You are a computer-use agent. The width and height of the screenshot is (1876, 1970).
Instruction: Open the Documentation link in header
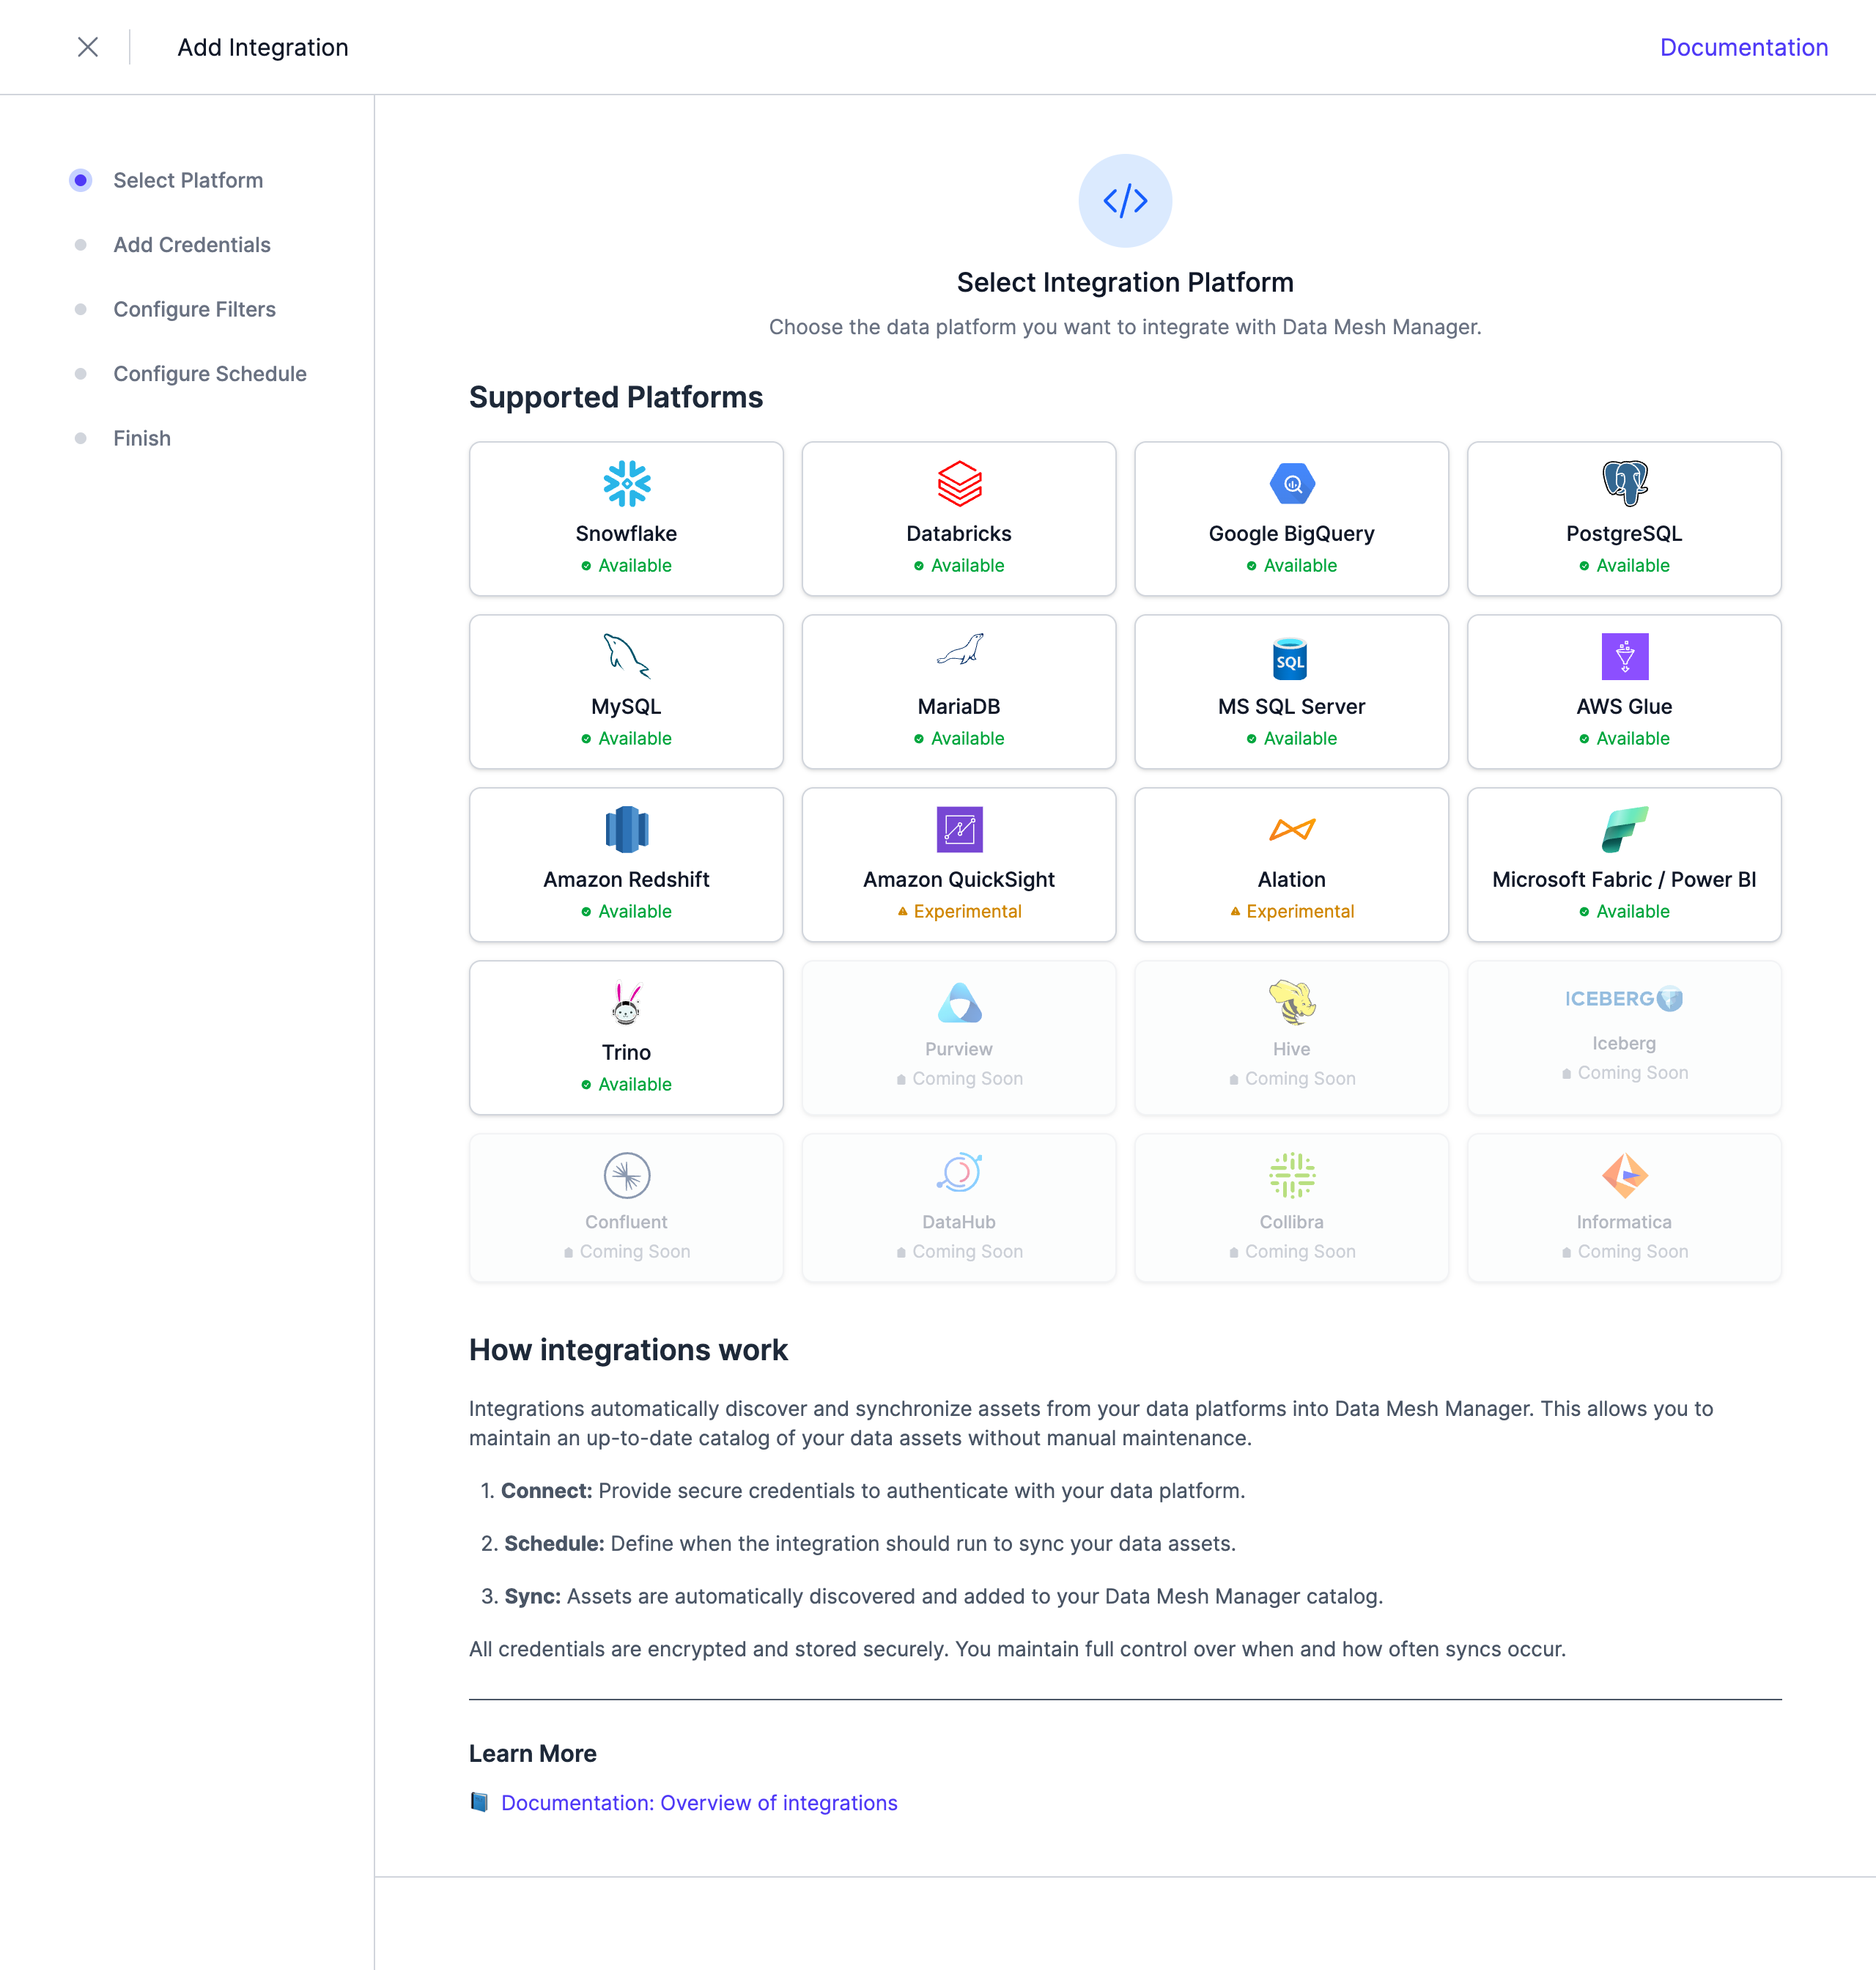1743,47
